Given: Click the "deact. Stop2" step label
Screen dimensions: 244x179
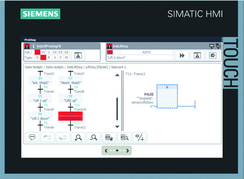Looking at the screenshot, I should tap(71, 83).
